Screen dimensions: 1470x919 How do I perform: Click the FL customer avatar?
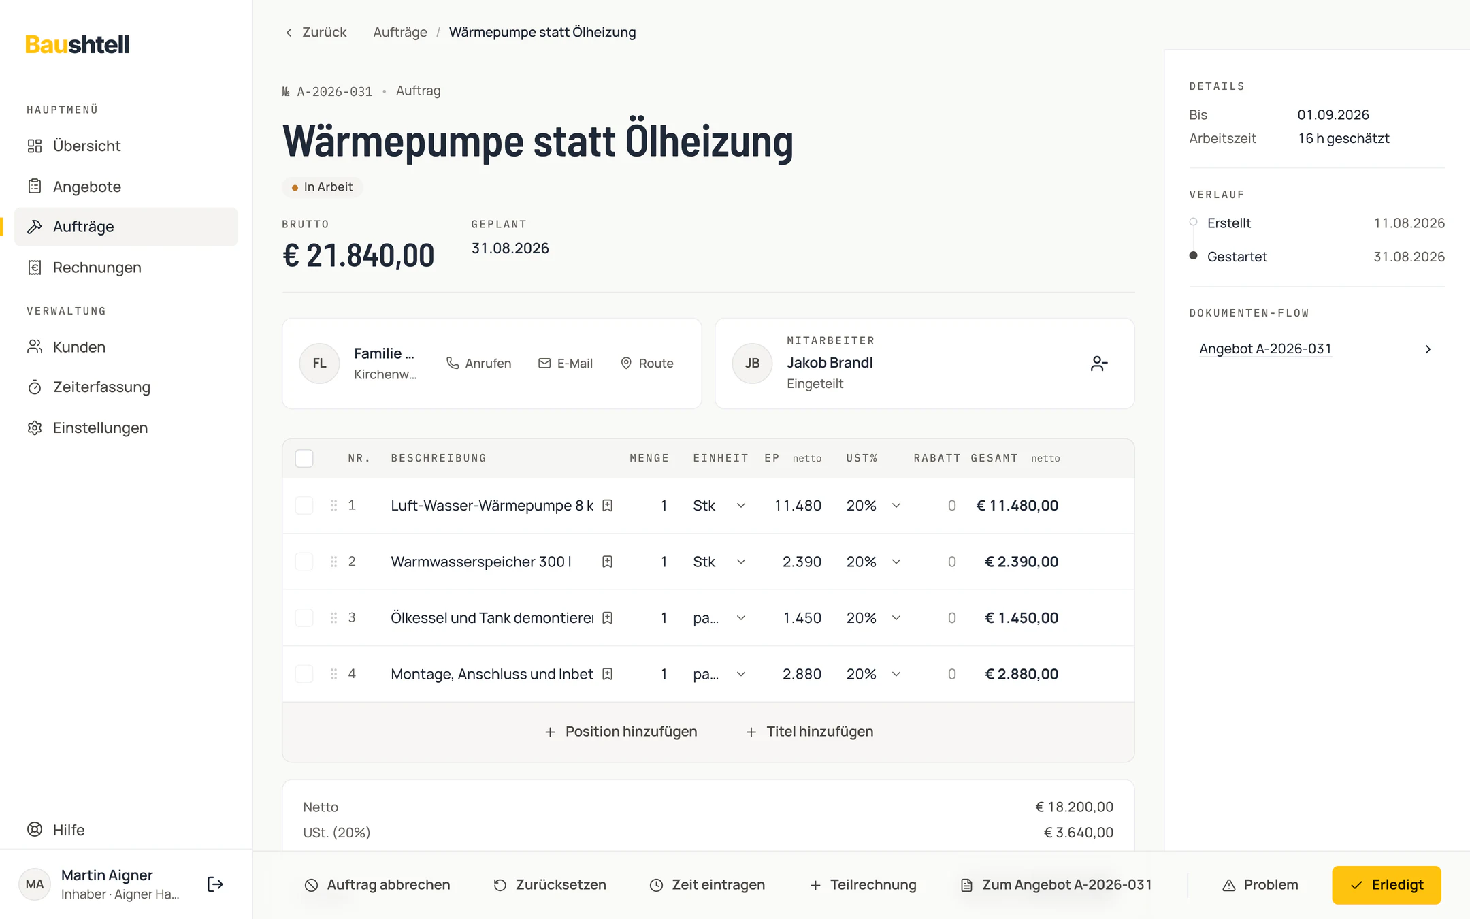[319, 364]
